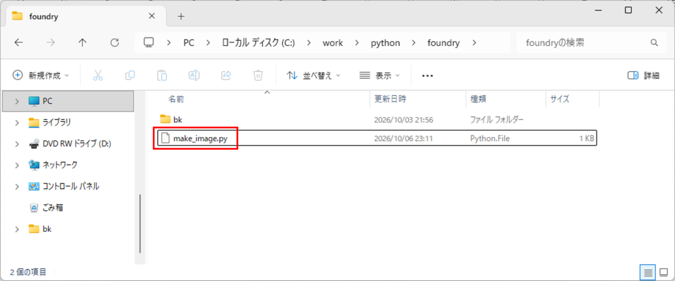Switch to large thumbnails view icon
The width and height of the screenshot is (675, 281).
click(x=664, y=272)
